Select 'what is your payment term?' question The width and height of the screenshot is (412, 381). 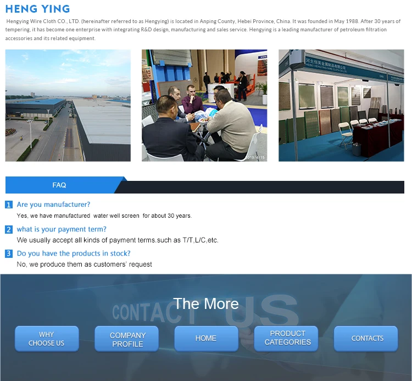tap(62, 229)
